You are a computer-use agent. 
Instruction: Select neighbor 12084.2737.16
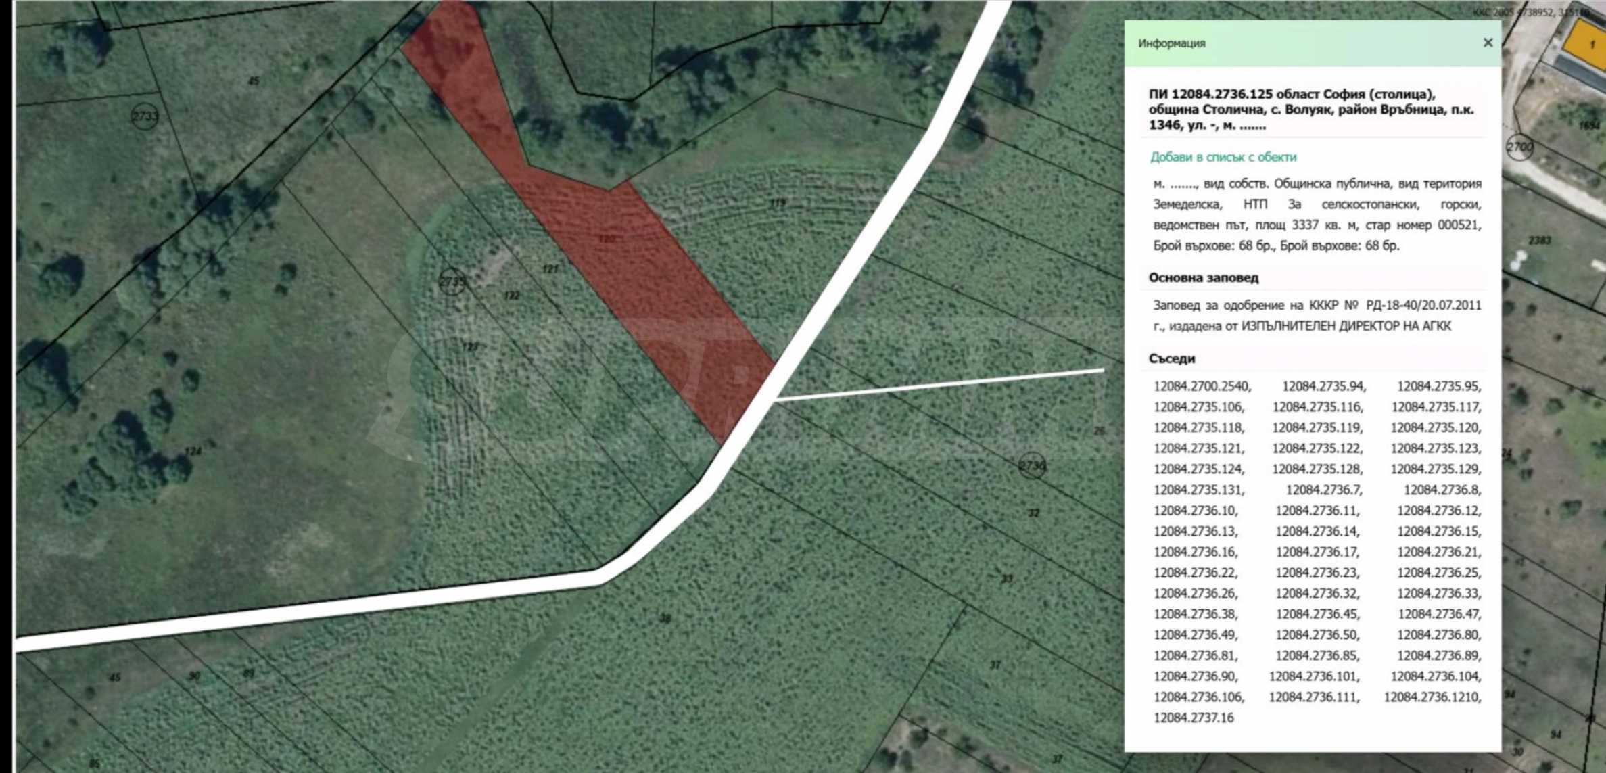(1194, 718)
